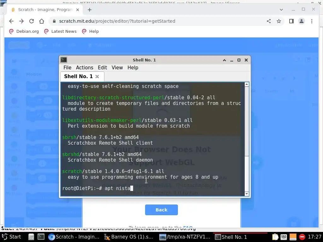The image size is (323, 242).
Task: Click the 'apt nista' command prompt line
Action: [98, 188]
